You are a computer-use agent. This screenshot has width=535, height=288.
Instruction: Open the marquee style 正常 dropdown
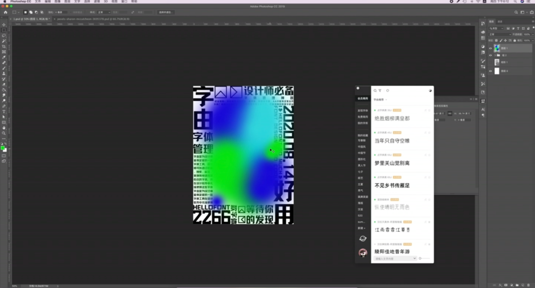pos(104,12)
